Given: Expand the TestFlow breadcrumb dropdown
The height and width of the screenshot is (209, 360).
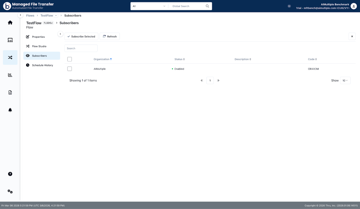Looking at the screenshot, I should coord(56,16).
